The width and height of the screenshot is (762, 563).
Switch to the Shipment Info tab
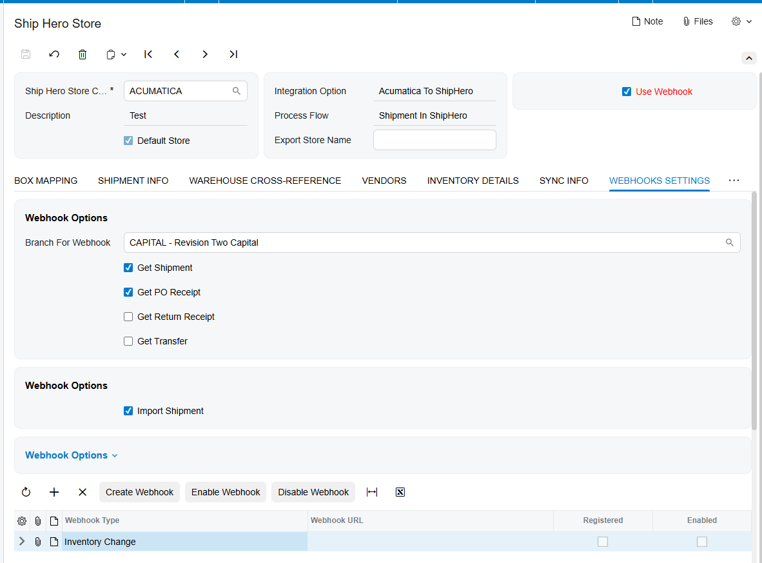click(x=133, y=181)
